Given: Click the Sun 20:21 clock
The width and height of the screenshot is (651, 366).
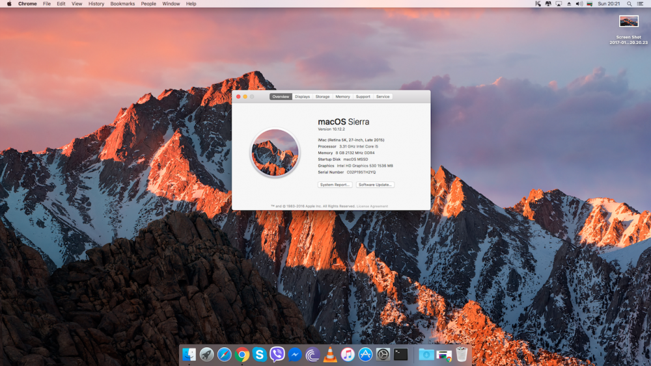Looking at the screenshot, I should pyautogui.click(x=609, y=4).
